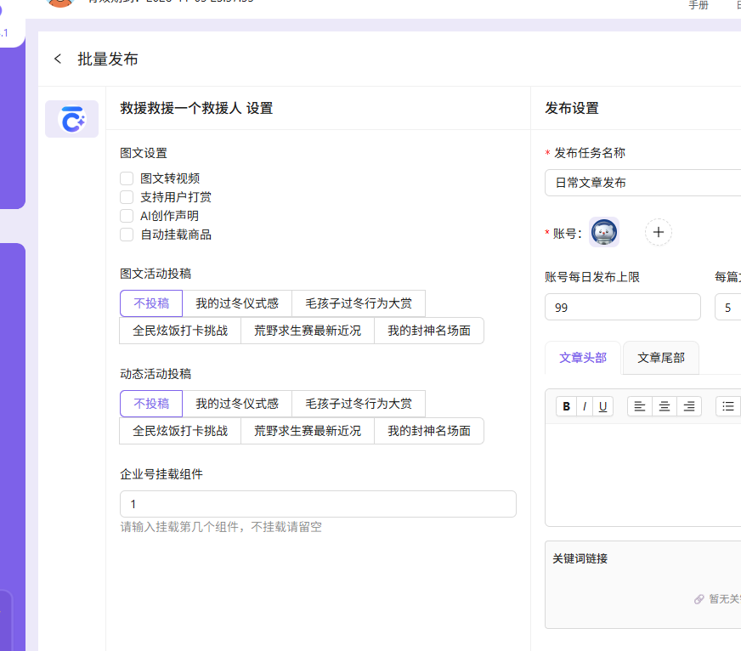Click the plus button to add an account
The height and width of the screenshot is (651, 741).
[x=659, y=231]
